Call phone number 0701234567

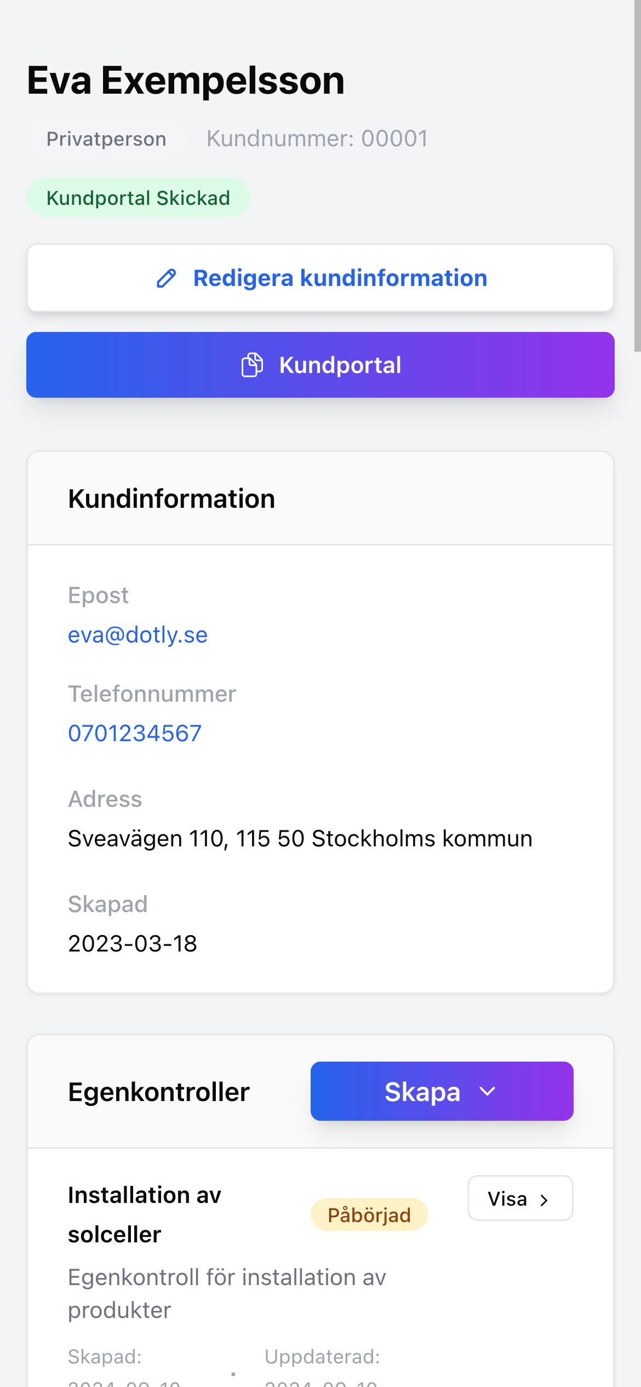(x=135, y=733)
